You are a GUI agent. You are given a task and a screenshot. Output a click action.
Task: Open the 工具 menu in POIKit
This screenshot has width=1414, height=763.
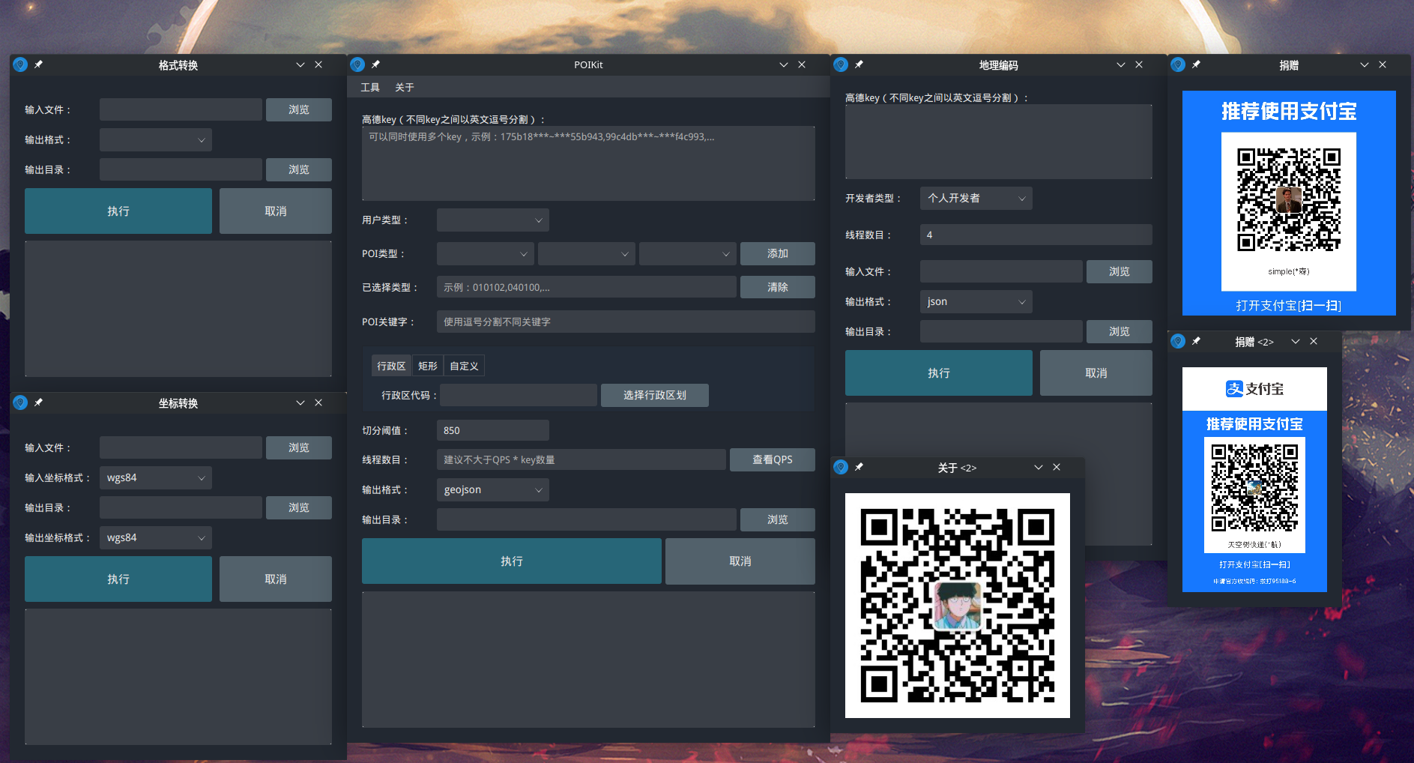pos(370,87)
